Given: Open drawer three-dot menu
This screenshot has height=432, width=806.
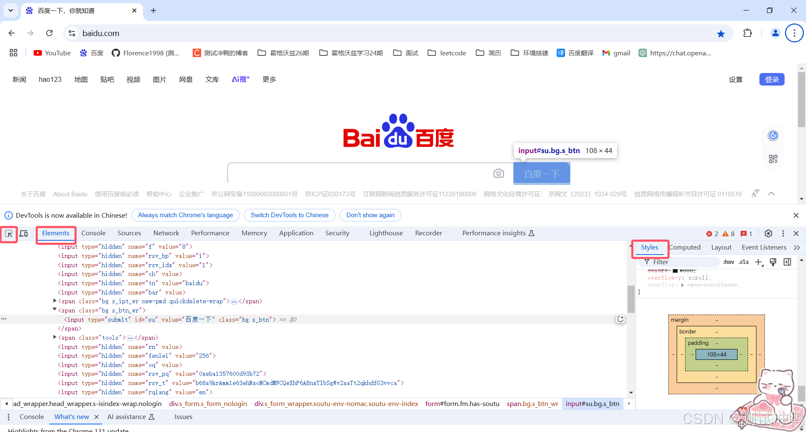Looking at the screenshot, I should (9, 417).
